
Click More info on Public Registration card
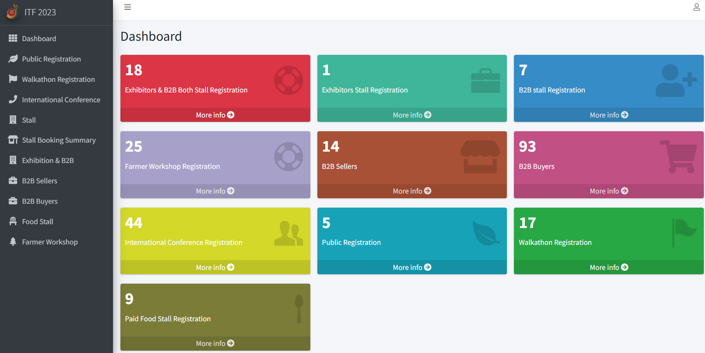point(412,267)
